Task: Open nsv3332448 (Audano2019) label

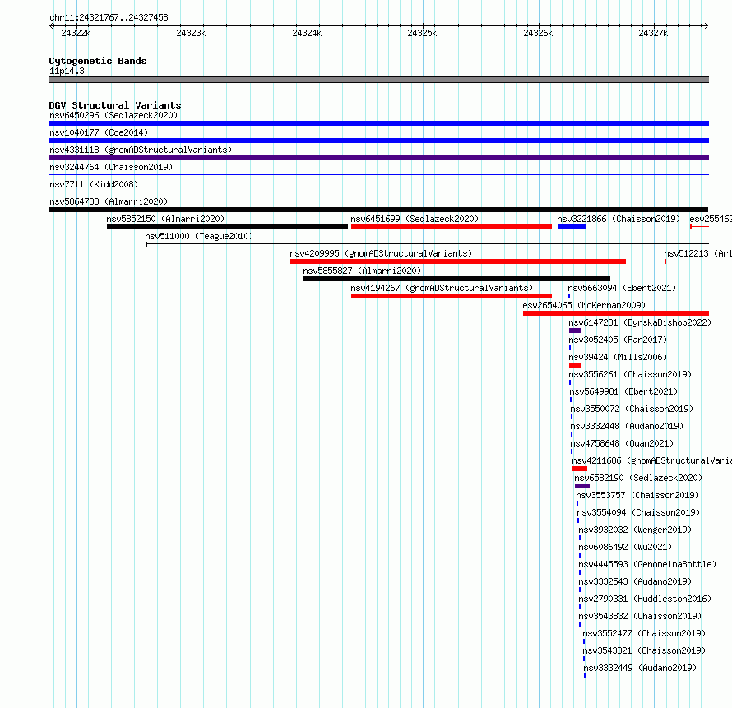Action: (x=627, y=426)
